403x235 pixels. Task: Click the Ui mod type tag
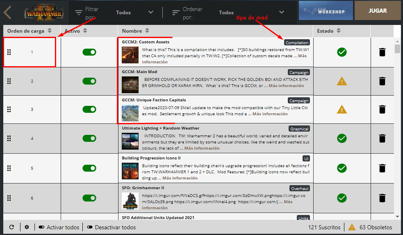pos(306,159)
